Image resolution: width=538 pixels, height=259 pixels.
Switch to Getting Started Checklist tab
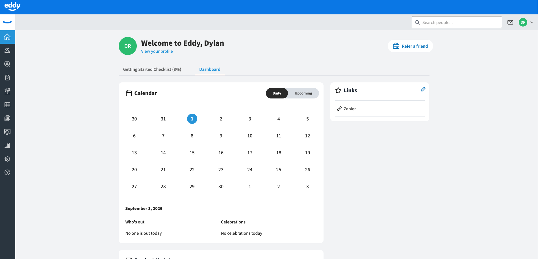(152, 69)
